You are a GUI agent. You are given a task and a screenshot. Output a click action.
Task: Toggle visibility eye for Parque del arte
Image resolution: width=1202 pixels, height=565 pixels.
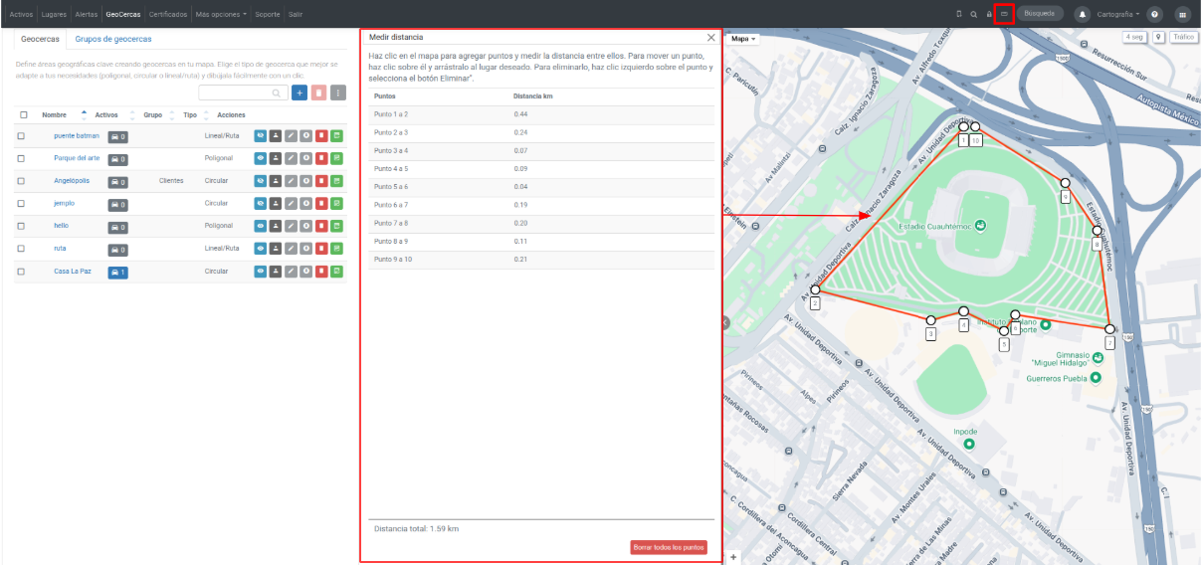pyautogui.click(x=260, y=158)
